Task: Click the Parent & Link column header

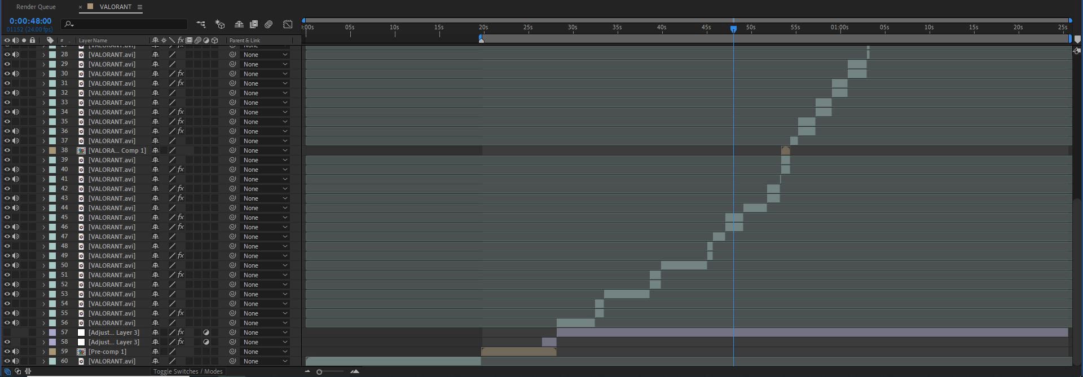Action: pyautogui.click(x=244, y=41)
